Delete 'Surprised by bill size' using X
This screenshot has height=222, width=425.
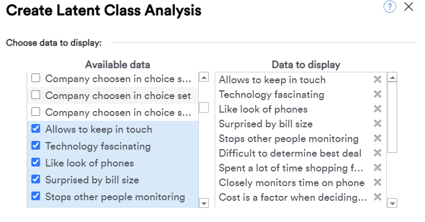tap(378, 124)
